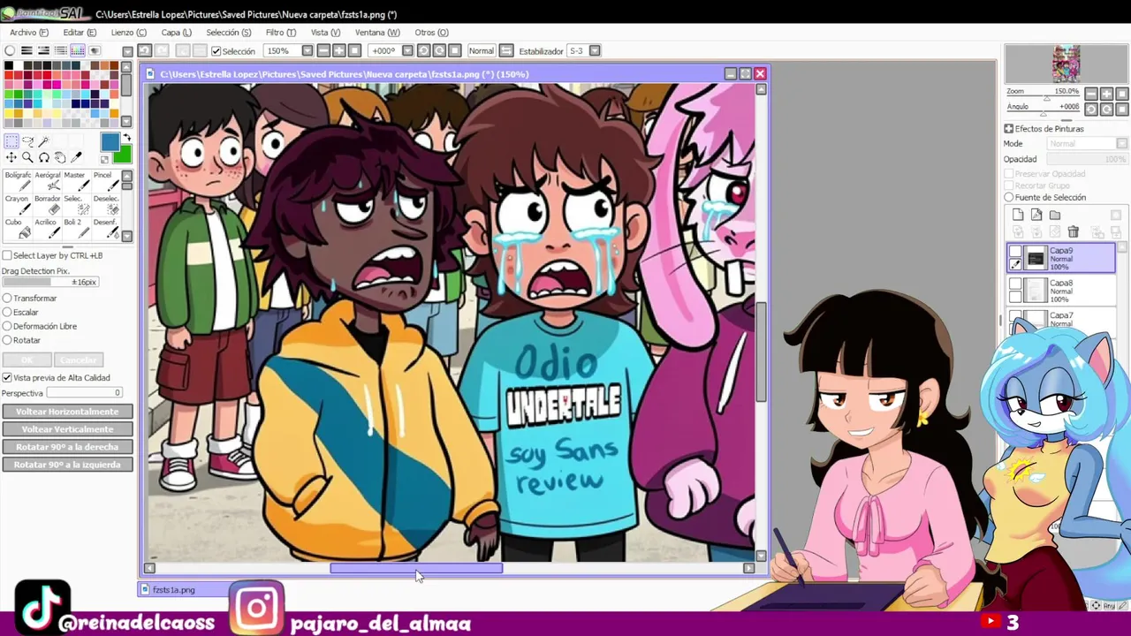Screen dimensions: 1131x636
Task: Click the undo arrow in toolbar
Action: pos(145,50)
